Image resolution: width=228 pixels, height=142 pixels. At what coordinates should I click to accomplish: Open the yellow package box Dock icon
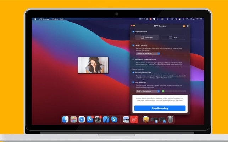coord(146,119)
